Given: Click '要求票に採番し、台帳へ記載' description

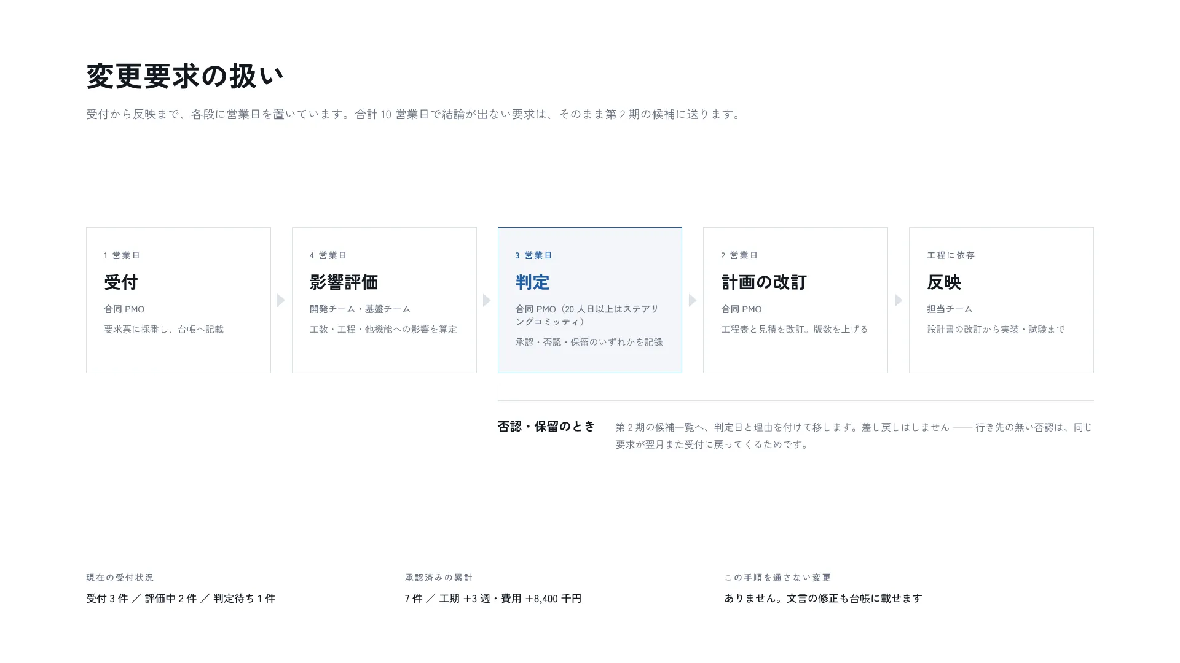Looking at the screenshot, I should tap(163, 330).
